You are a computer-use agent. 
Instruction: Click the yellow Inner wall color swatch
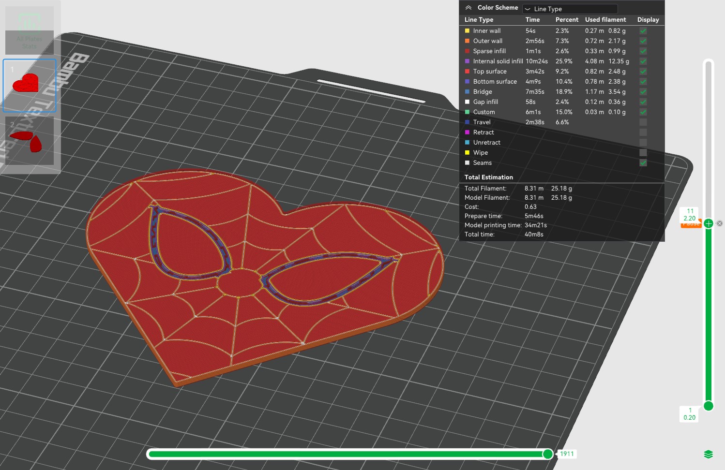467,30
